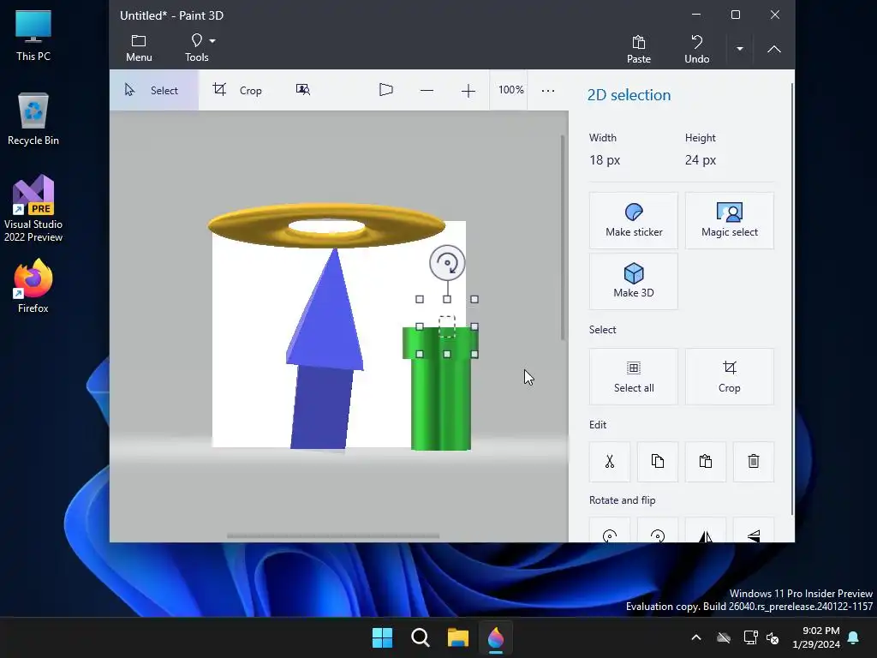The width and height of the screenshot is (877, 658).
Task: Click Select all button
Action: 633,377
